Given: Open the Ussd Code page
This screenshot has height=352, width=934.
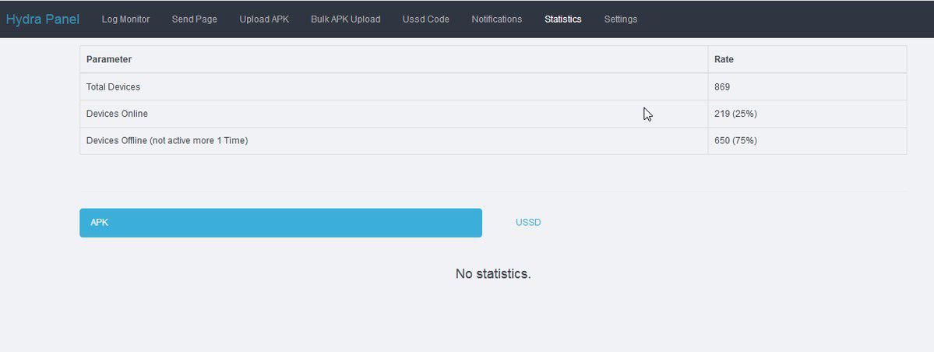Looking at the screenshot, I should click(x=425, y=19).
